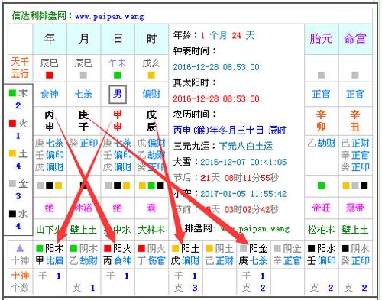Click the purple triangle icon beside 十神
This screenshot has height=300, width=382.
pos(20,248)
